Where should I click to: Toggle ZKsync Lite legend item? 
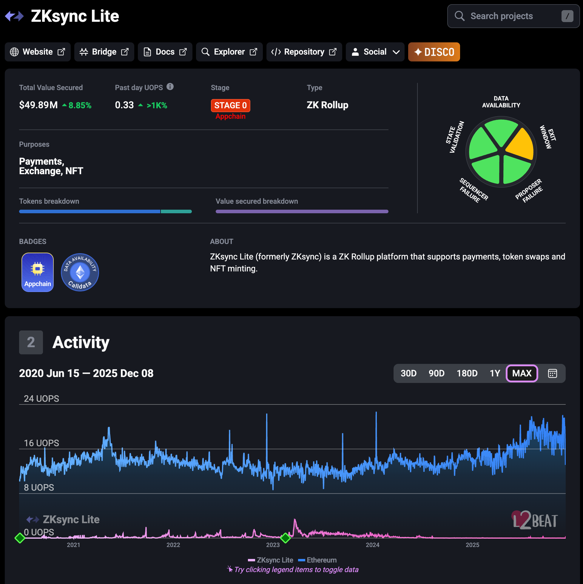click(x=270, y=560)
